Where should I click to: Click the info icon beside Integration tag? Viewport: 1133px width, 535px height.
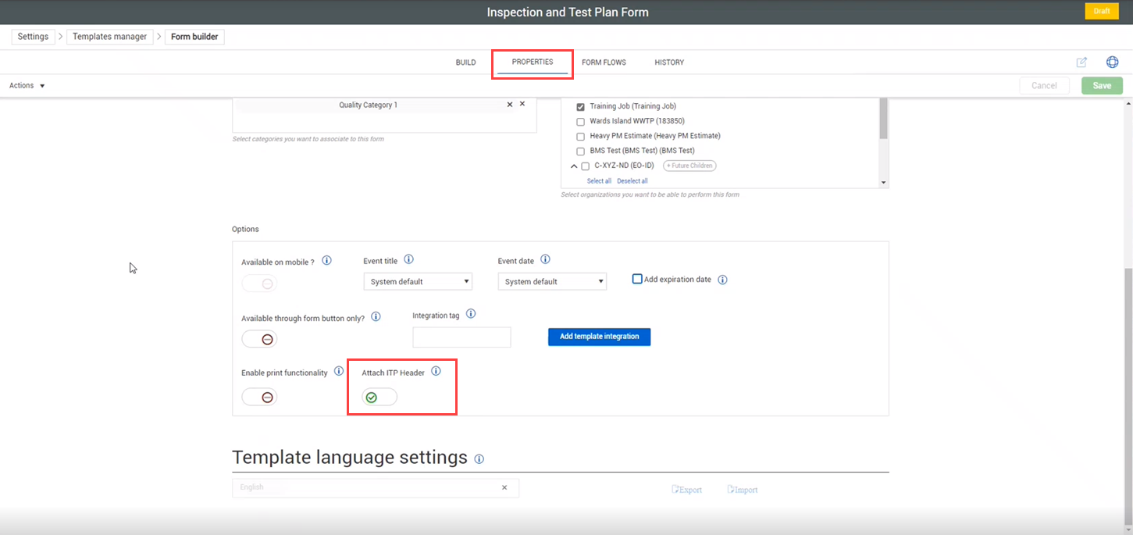(471, 313)
